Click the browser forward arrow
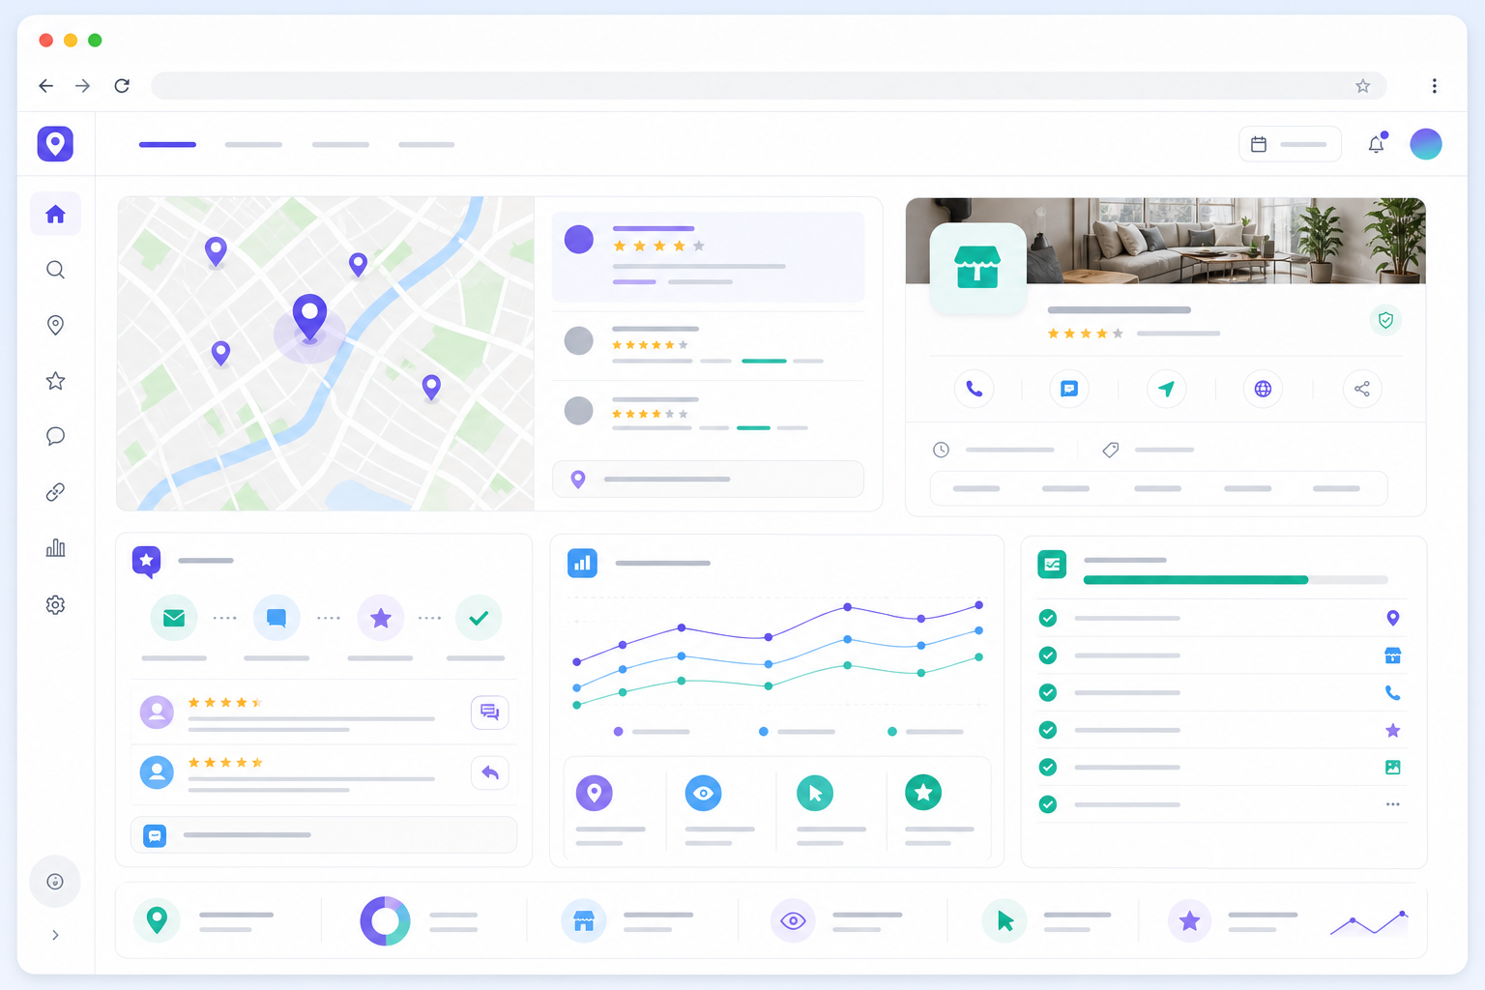The height and width of the screenshot is (990, 1485). (x=83, y=86)
